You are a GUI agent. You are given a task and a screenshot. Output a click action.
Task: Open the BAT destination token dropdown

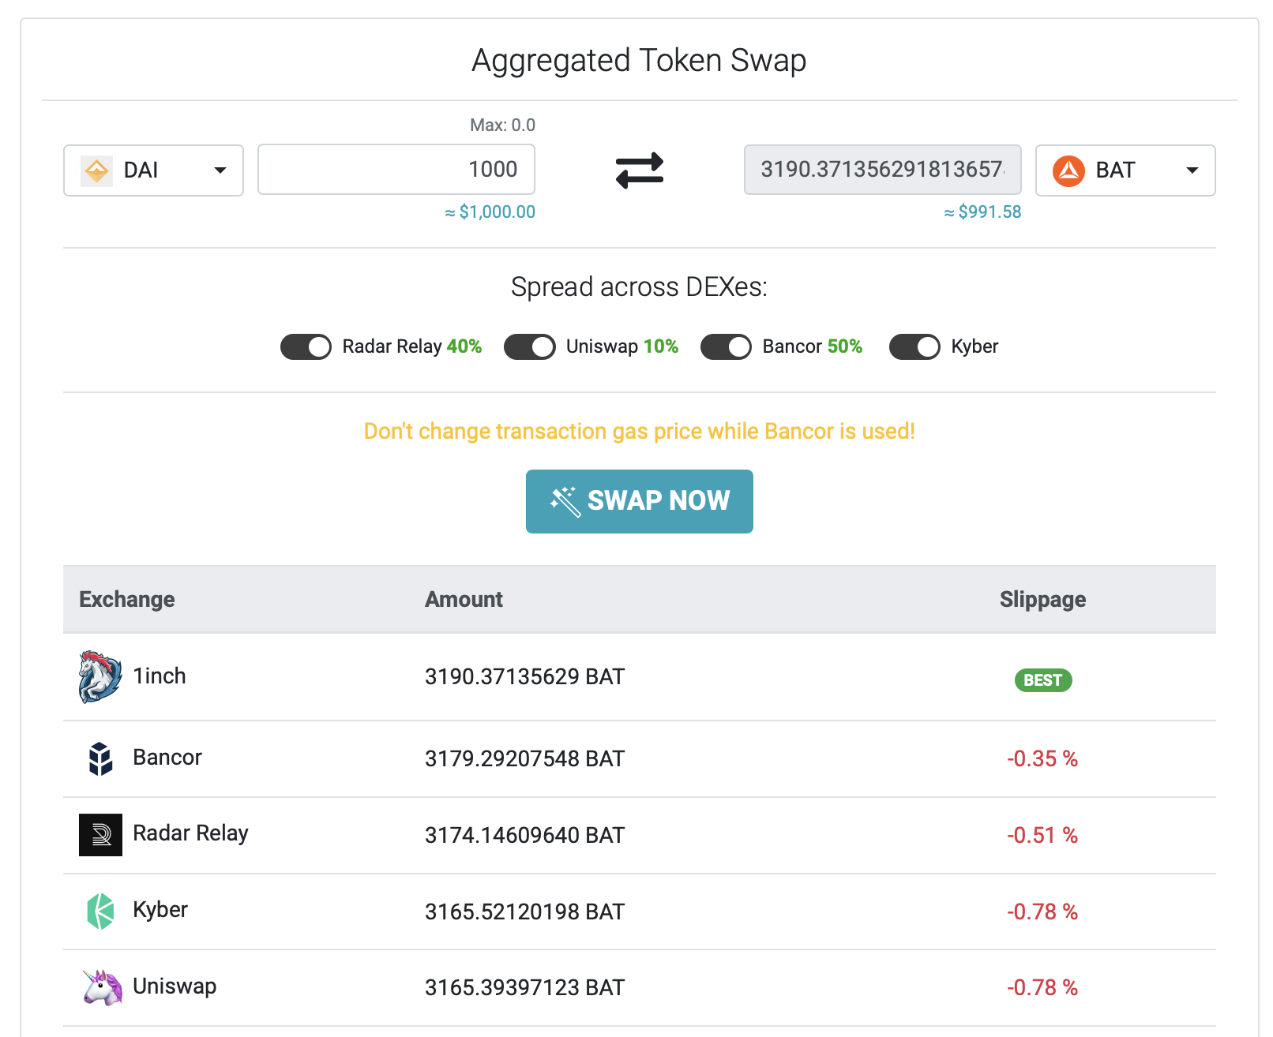tap(1125, 170)
